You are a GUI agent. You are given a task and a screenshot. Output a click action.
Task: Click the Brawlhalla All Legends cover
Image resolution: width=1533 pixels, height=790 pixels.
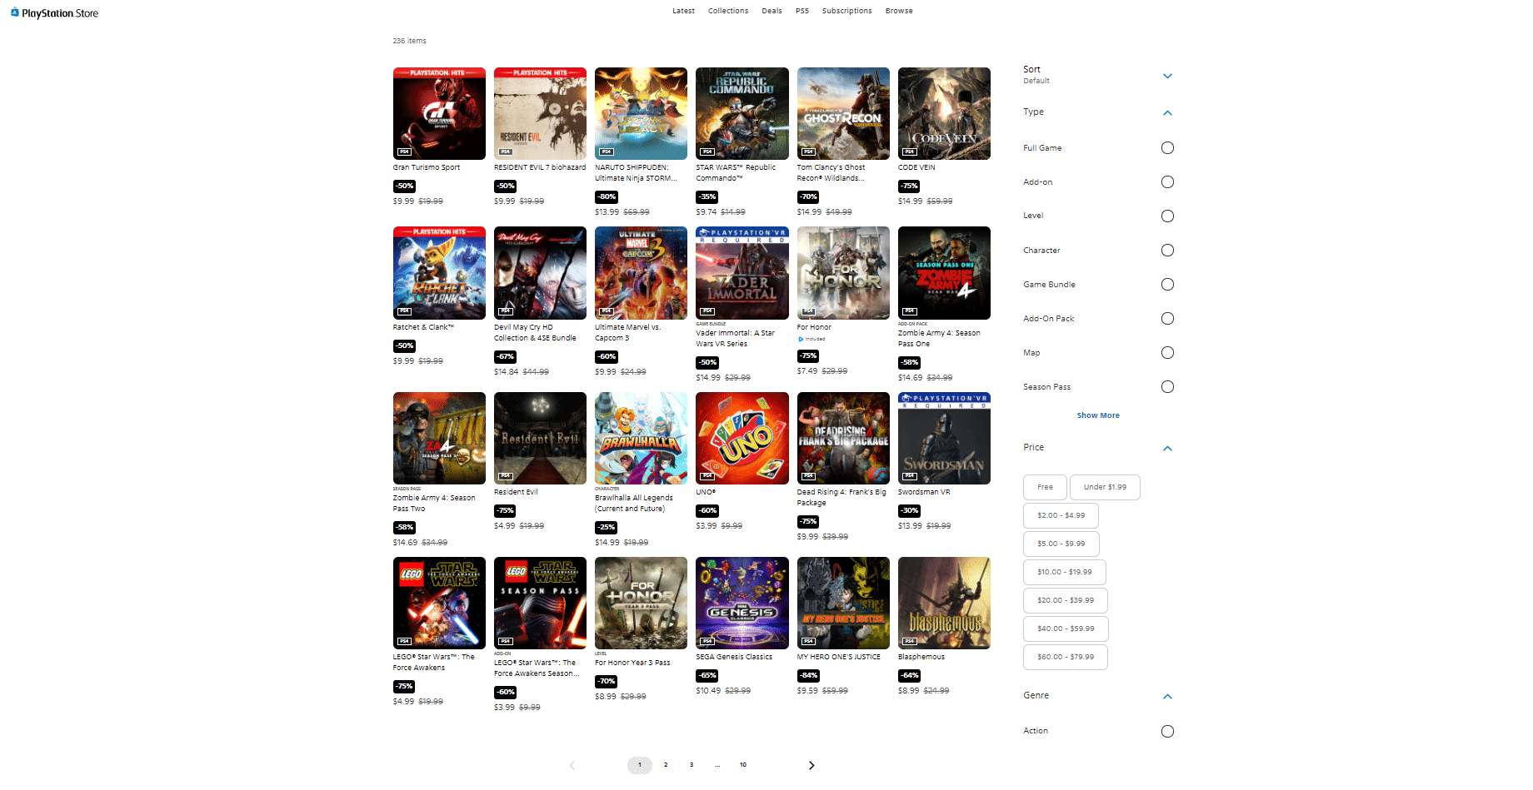coord(641,438)
